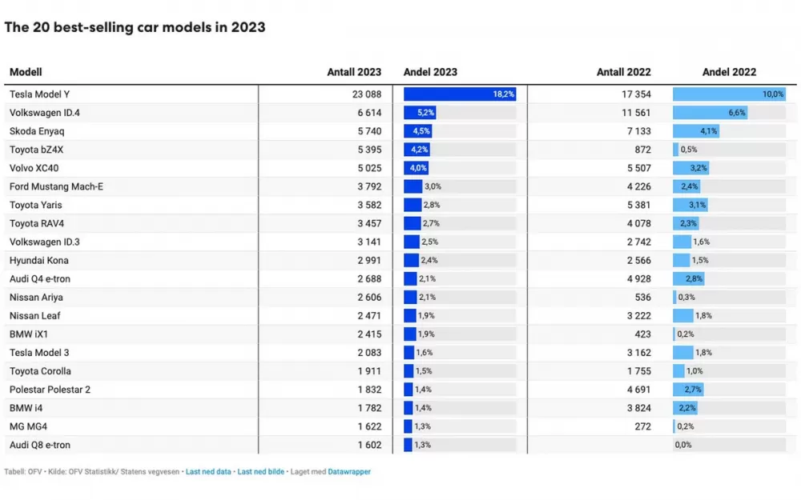This screenshot has height=500, width=801.
Task: Click the 18,2% bar for Tesla Model Y
Action: 460,94
